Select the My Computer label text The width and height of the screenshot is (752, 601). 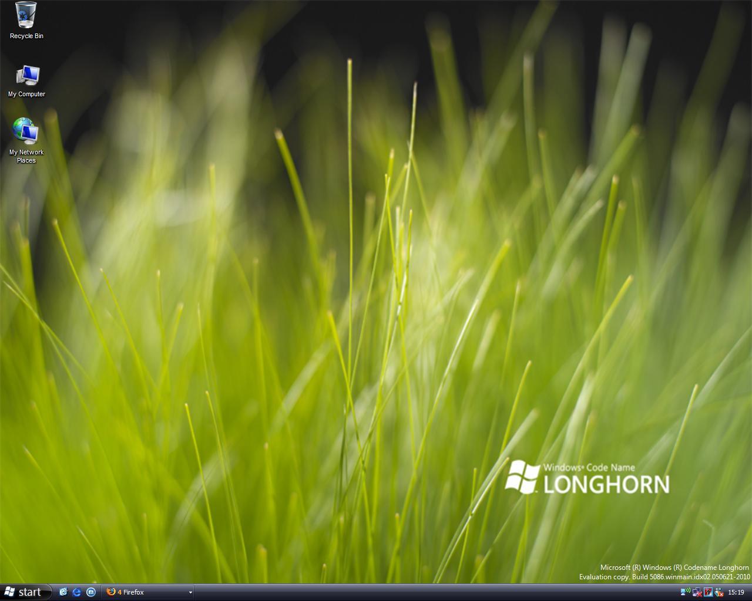(26, 94)
